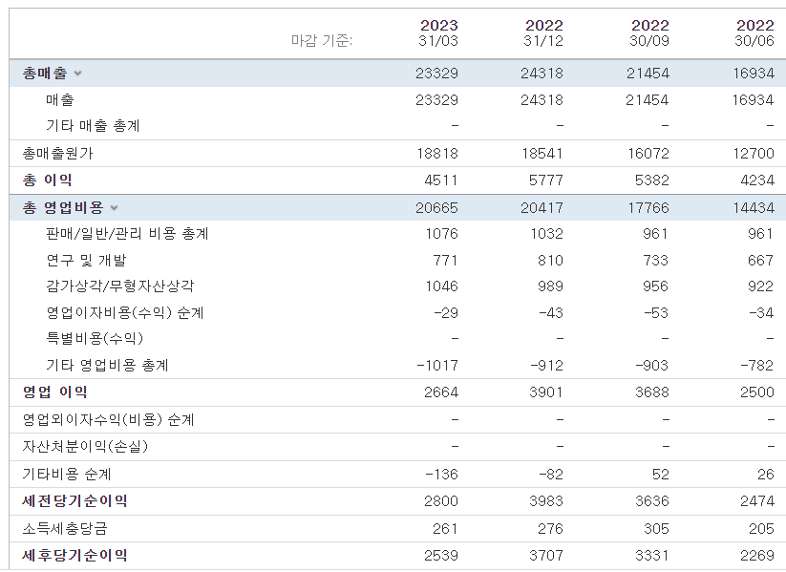
Task: Click 영업 이익 value 3901
Action: pyautogui.click(x=546, y=392)
